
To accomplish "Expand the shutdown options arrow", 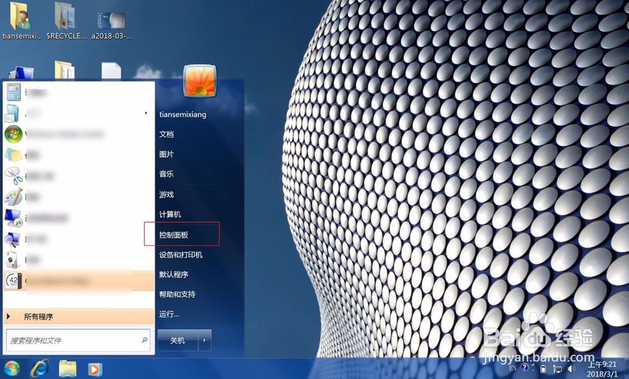I will point(204,341).
